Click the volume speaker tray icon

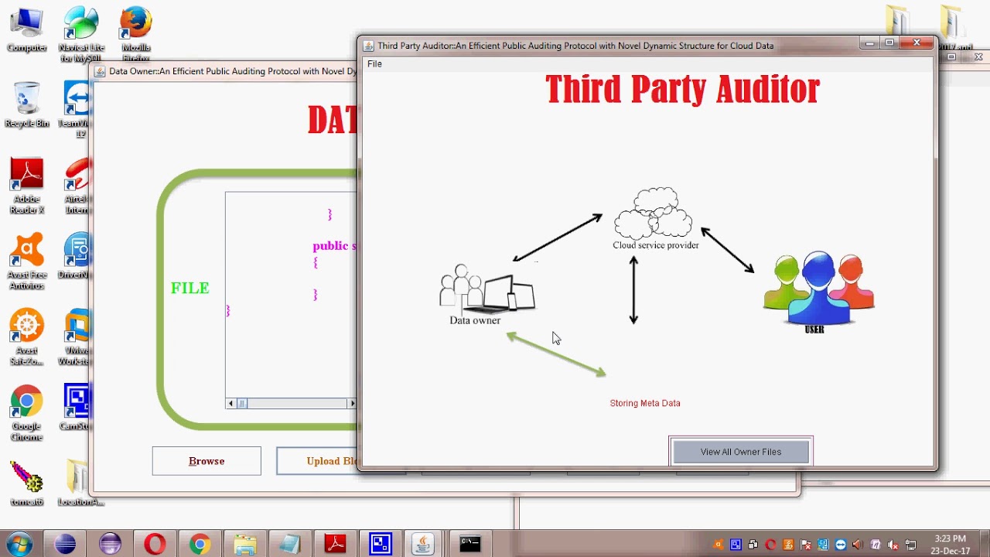(857, 545)
